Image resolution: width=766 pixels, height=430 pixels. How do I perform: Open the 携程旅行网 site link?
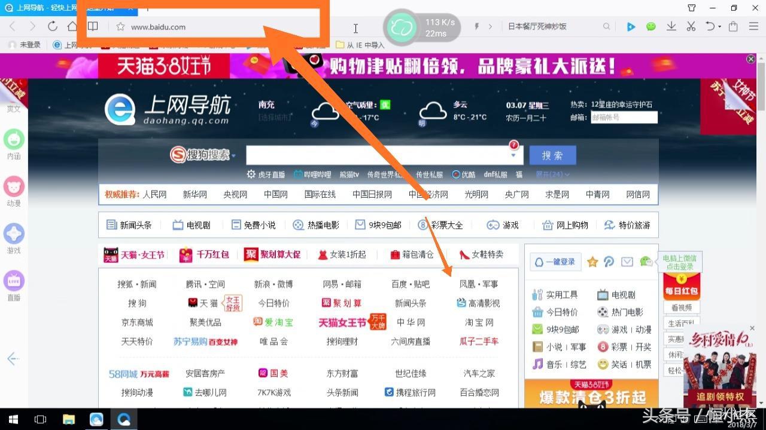pyautogui.click(x=411, y=392)
